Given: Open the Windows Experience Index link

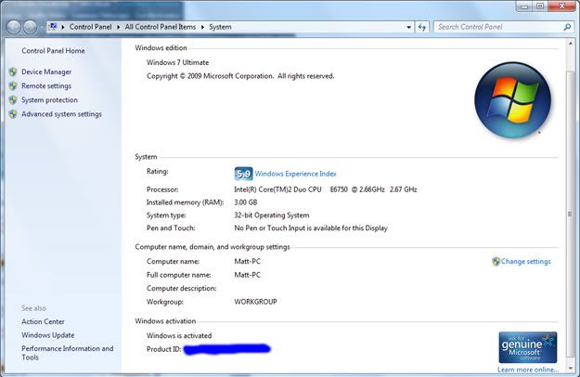Looking at the screenshot, I should tap(295, 174).
